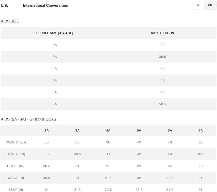
Task: Click Kids (2A-8A) Girls & Boys heading
Action: (x=28, y=119)
